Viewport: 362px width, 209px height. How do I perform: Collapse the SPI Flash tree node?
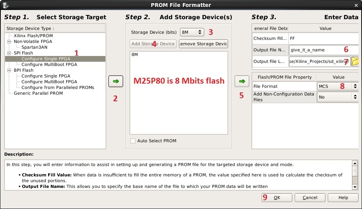pyautogui.click(x=9, y=53)
